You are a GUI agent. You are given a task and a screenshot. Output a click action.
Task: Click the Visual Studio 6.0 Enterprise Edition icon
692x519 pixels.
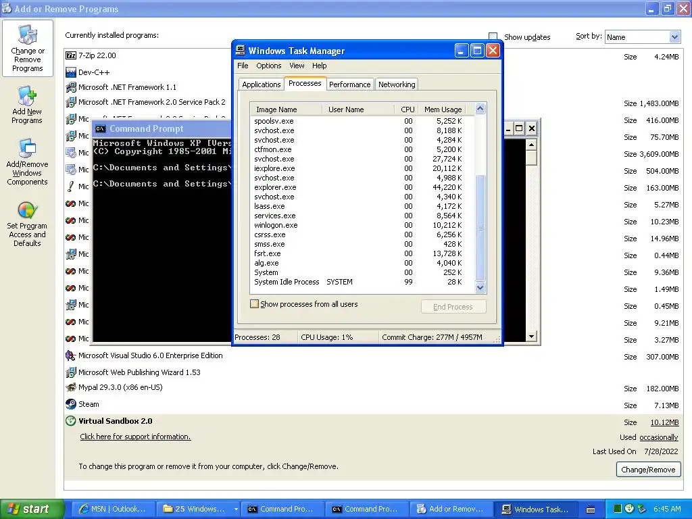[x=70, y=355]
